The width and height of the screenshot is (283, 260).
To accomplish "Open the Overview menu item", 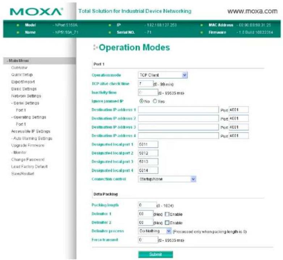I will click(x=19, y=68).
